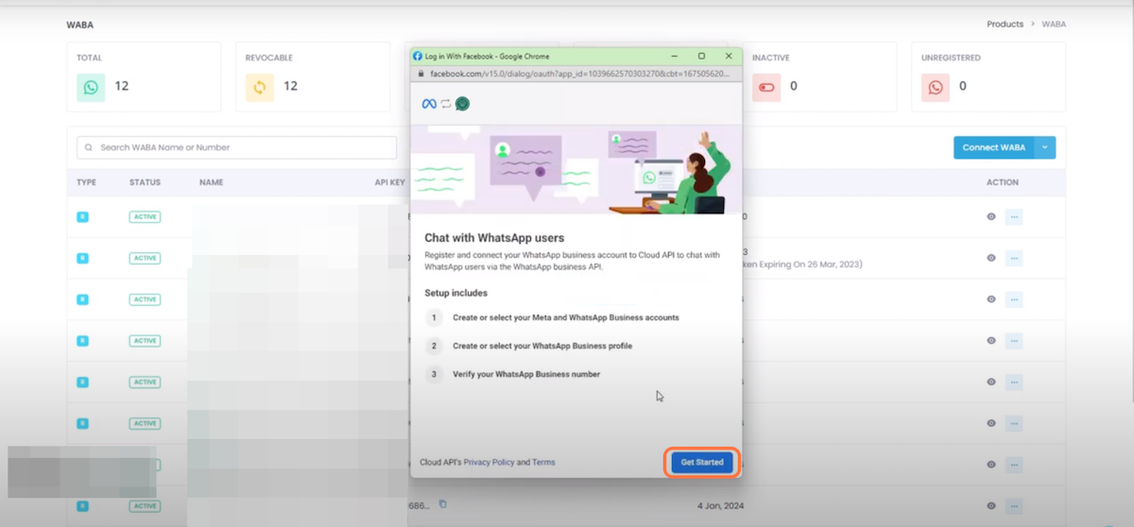This screenshot has width=1134, height=527.
Task: Click the '4 Jan, 2024' date cell
Action: [720, 505]
